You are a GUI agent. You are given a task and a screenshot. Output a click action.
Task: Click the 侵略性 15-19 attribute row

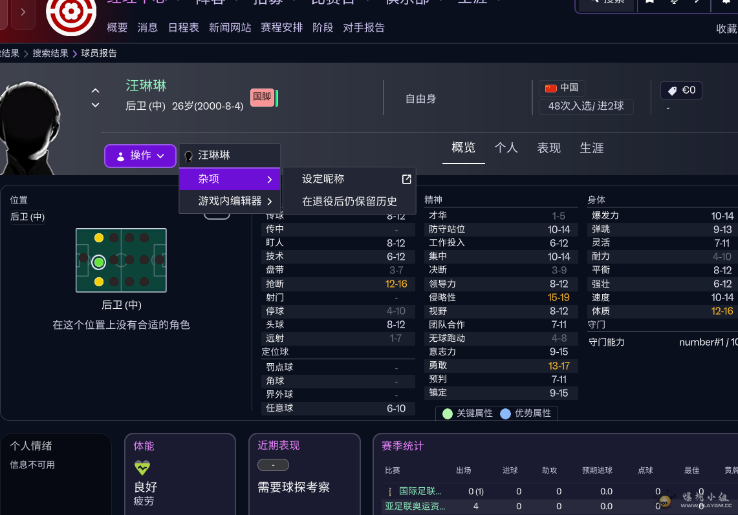[501, 298]
